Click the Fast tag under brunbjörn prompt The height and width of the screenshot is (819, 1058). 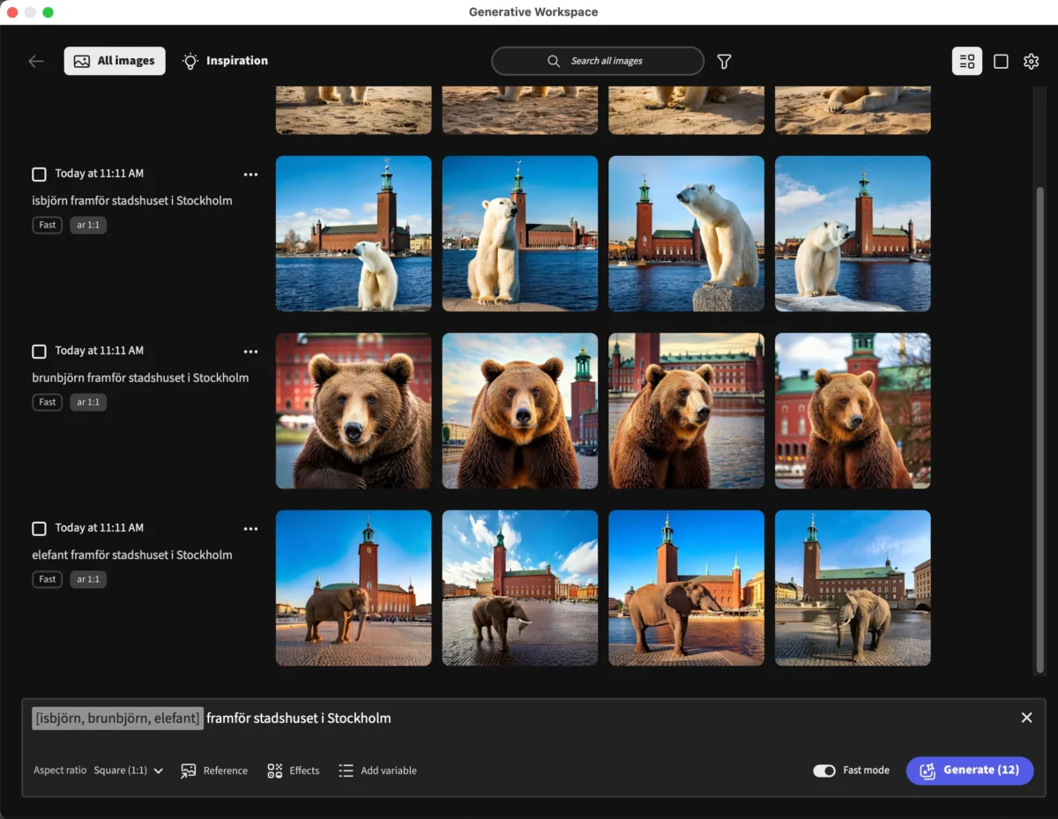point(48,402)
